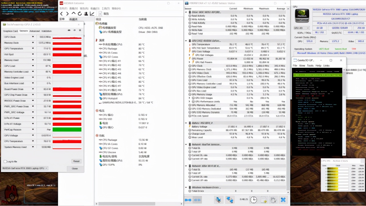
Task: Click HWiNFO blue left-right arrows icon
Action: point(188,200)
